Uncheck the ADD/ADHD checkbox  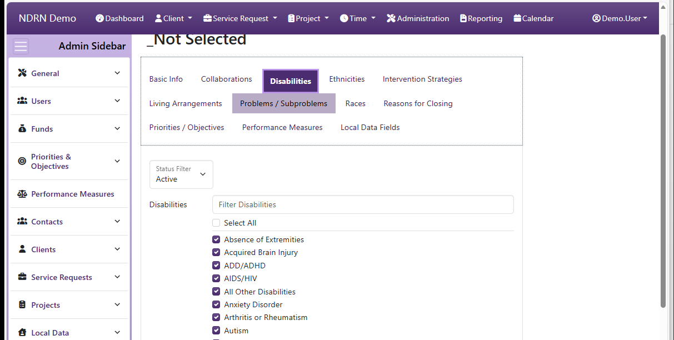tap(216, 266)
